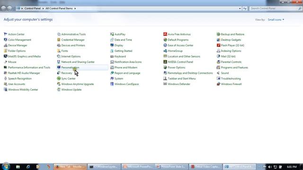Open the Action Center icon
This screenshot has width=303, height=170.
pyautogui.click(x=5, y=34)
